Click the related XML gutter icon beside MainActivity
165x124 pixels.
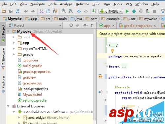pos(100,76)
